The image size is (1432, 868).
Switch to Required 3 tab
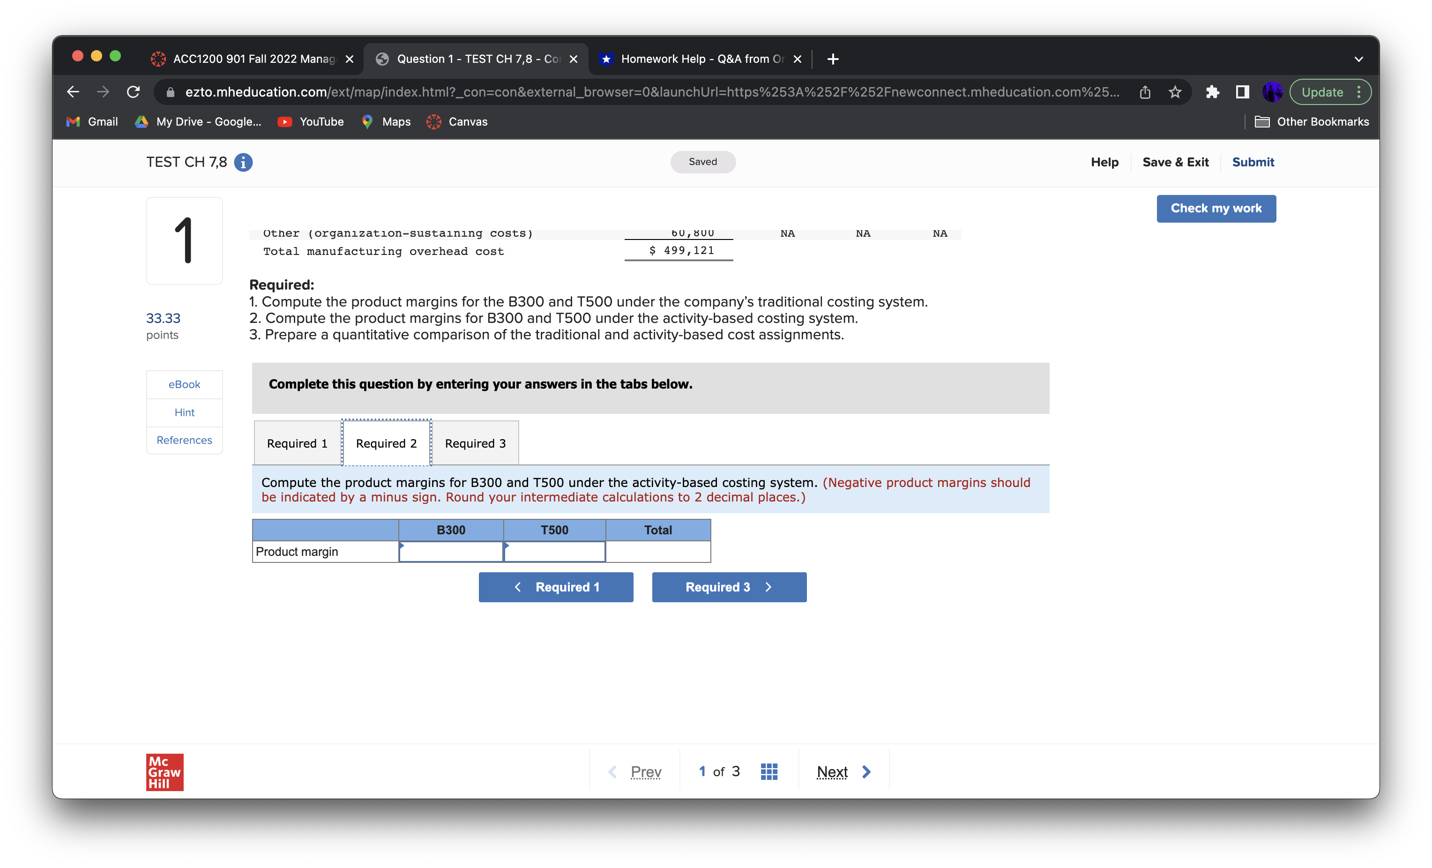click(x=475, y=443)
